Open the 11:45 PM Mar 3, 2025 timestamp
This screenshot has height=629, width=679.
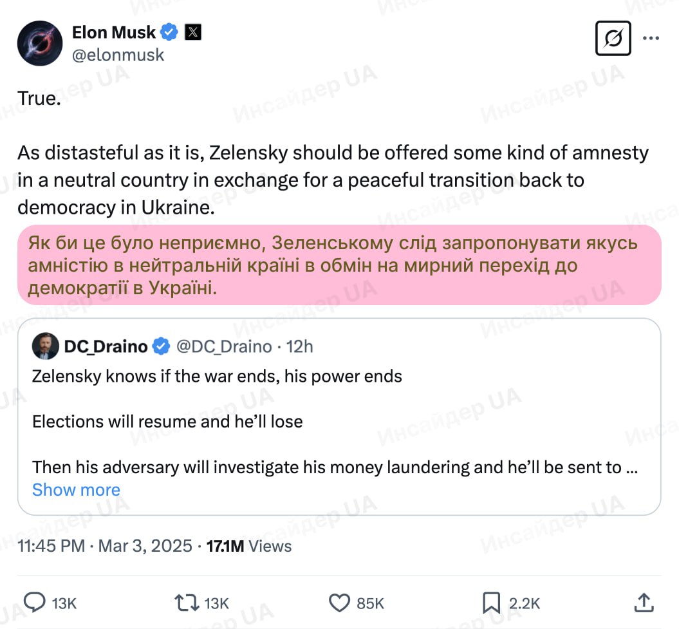click(105, 546)
